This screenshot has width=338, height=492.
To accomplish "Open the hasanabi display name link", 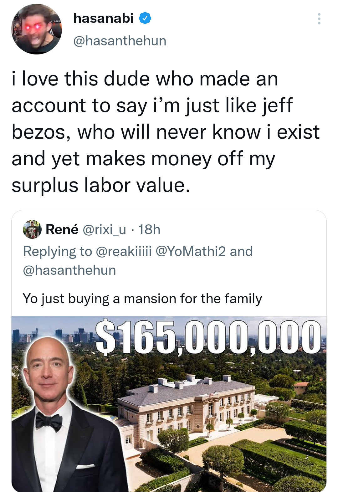I will tap(104, 18).
